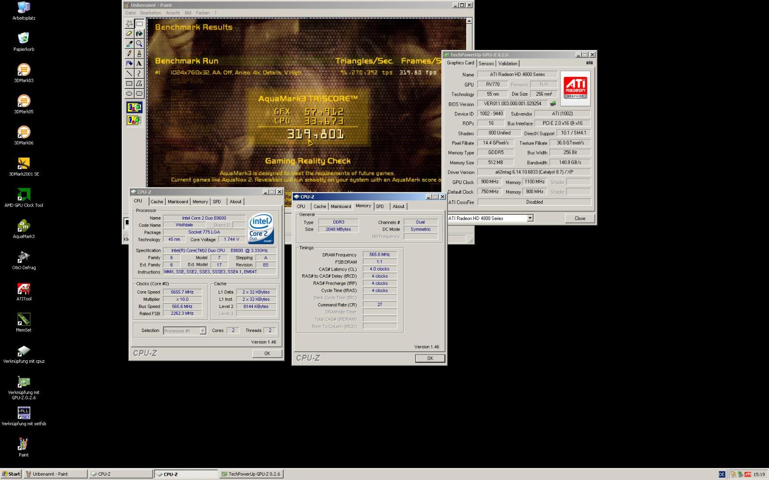Click OK in left CPU-Z window
The height and width of the screenshot is (480, 769).
[x=267, y=353]
